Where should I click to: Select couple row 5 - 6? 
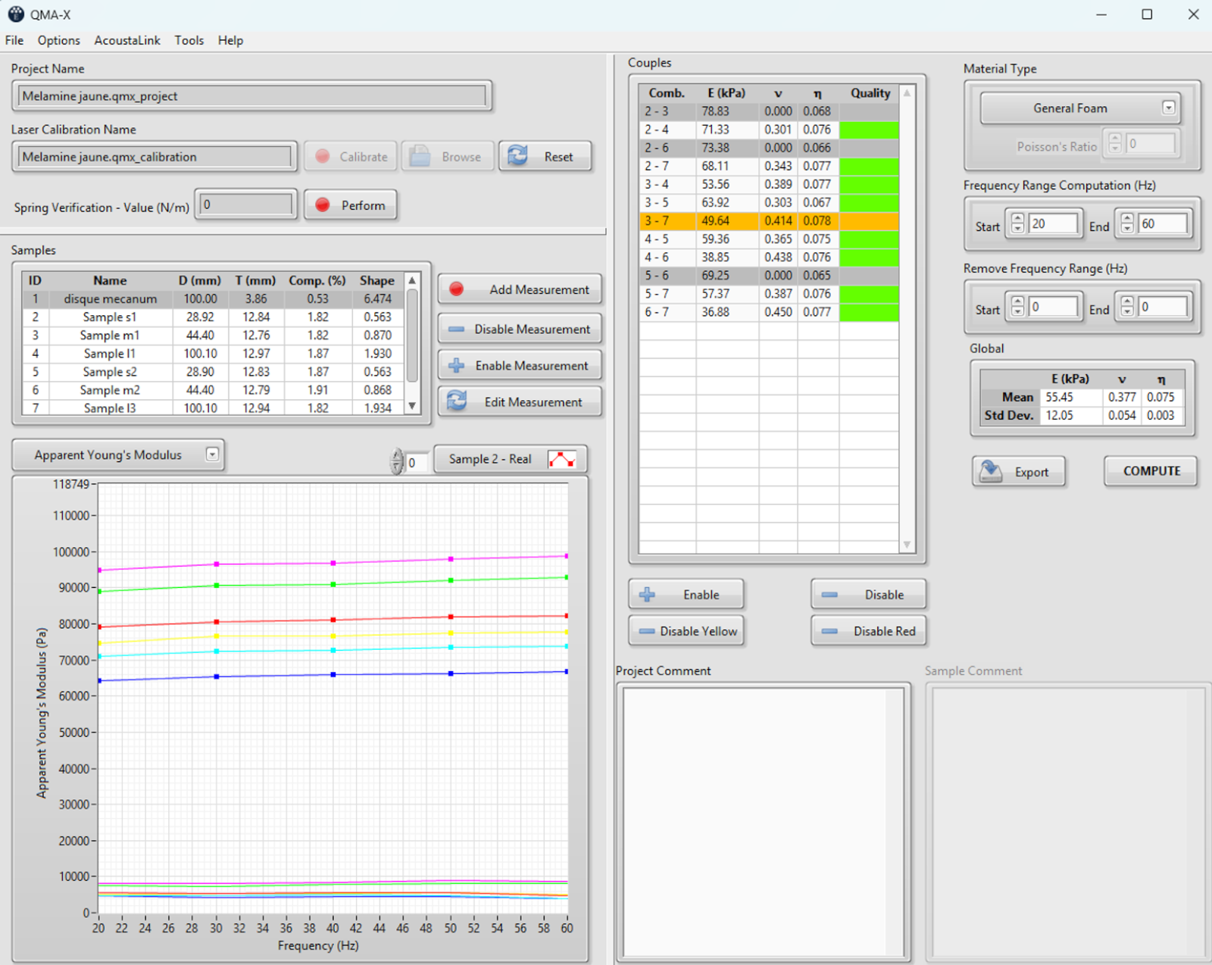(769, 275)
